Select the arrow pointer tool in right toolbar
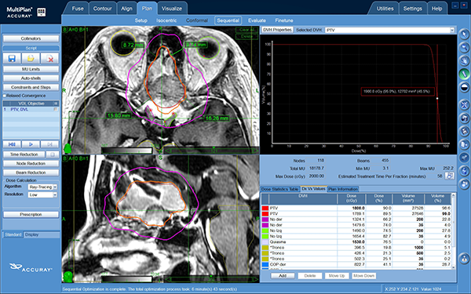The width and height of the screenshot is (471, 294). click(464, 34)
